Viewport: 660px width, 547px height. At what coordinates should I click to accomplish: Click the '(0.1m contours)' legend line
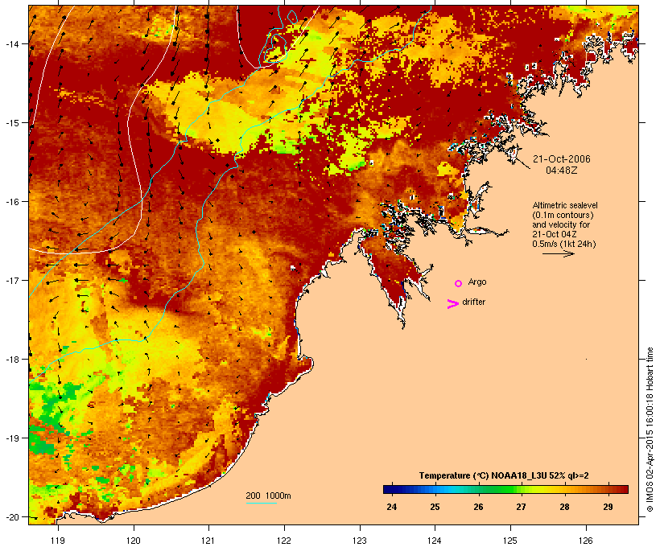[563, 215]
